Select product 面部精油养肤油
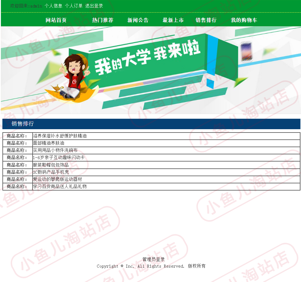 [49, 143]
